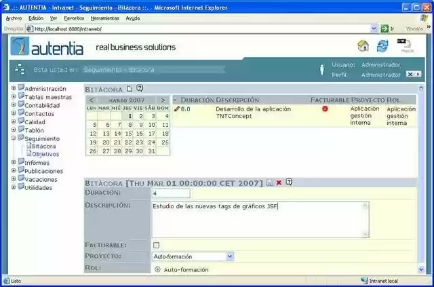Expand the Tablón tree node

point(14,130)
